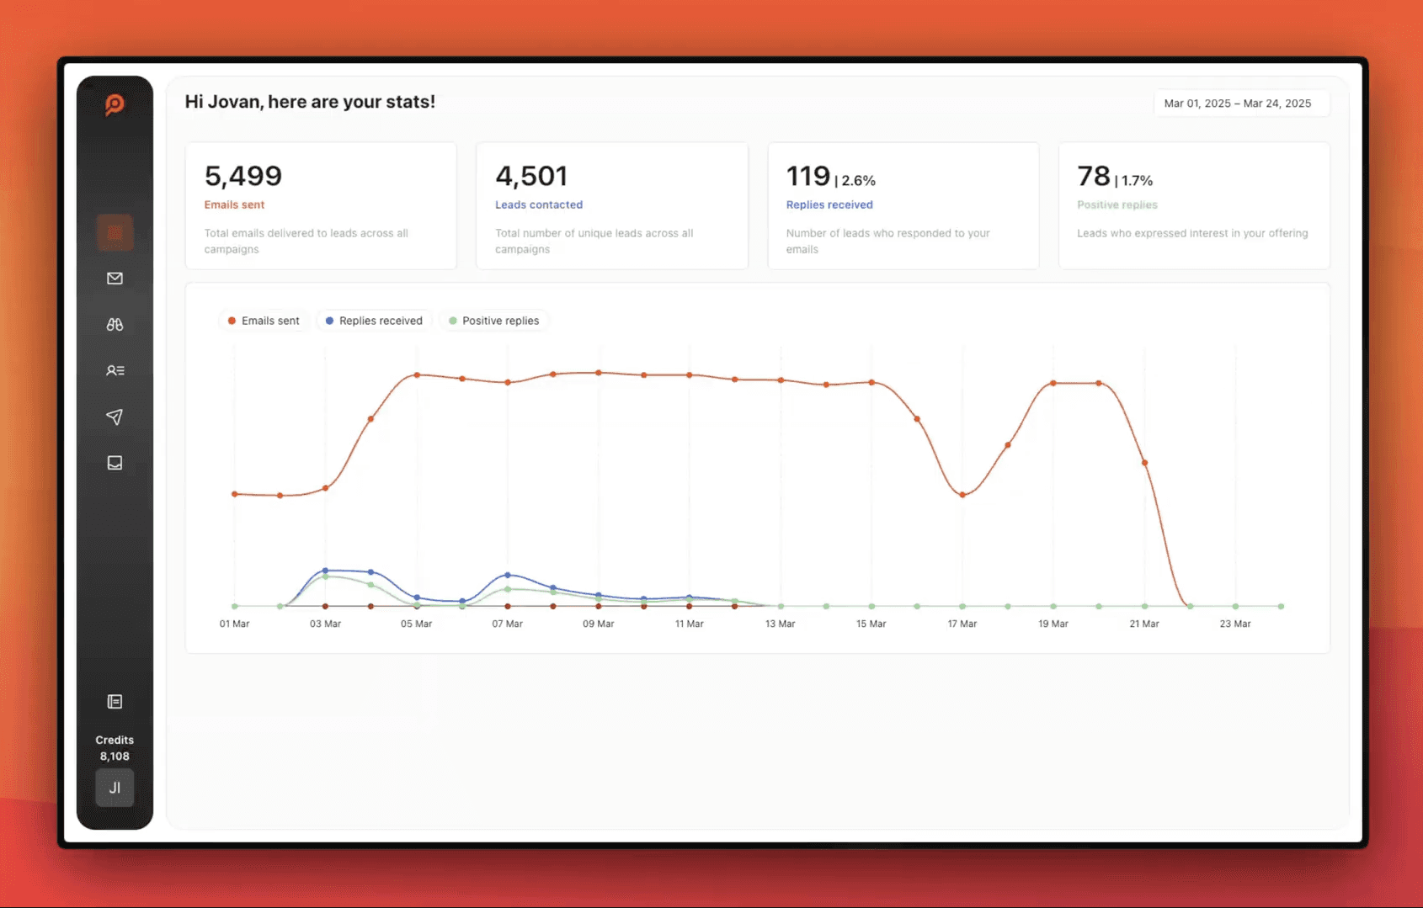Image resolution: width=1423 pixels, height=908 pixels.
Task: Click the 2.6% reply rate value
Action: coord(859,181)
